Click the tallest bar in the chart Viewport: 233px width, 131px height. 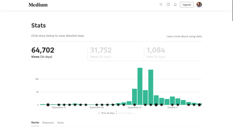click(140, 86)
